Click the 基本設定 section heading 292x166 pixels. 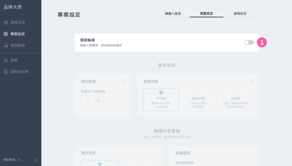tap(167, 65)
